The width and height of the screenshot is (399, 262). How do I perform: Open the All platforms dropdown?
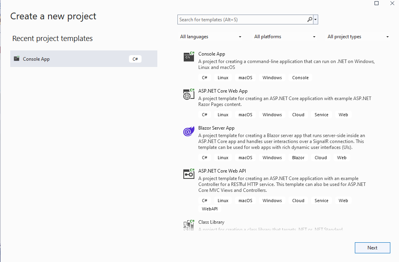coord(285,36)
